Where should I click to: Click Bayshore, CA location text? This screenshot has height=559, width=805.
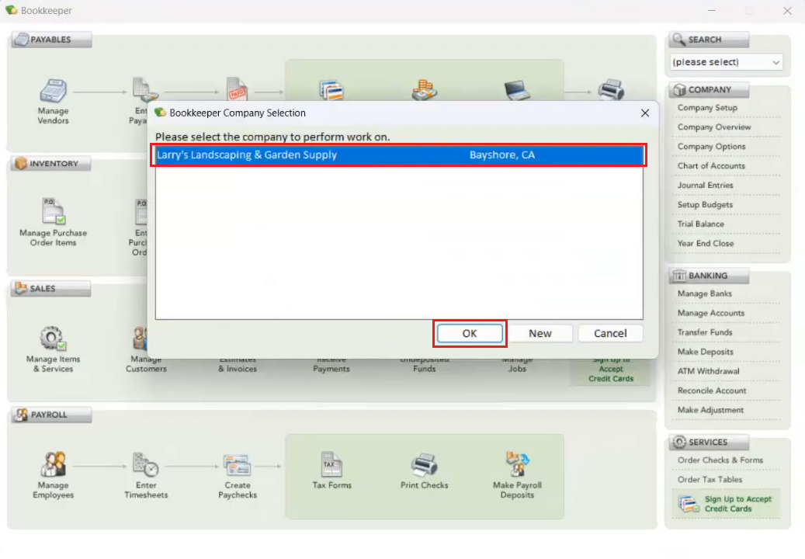(x=501, y=155)
